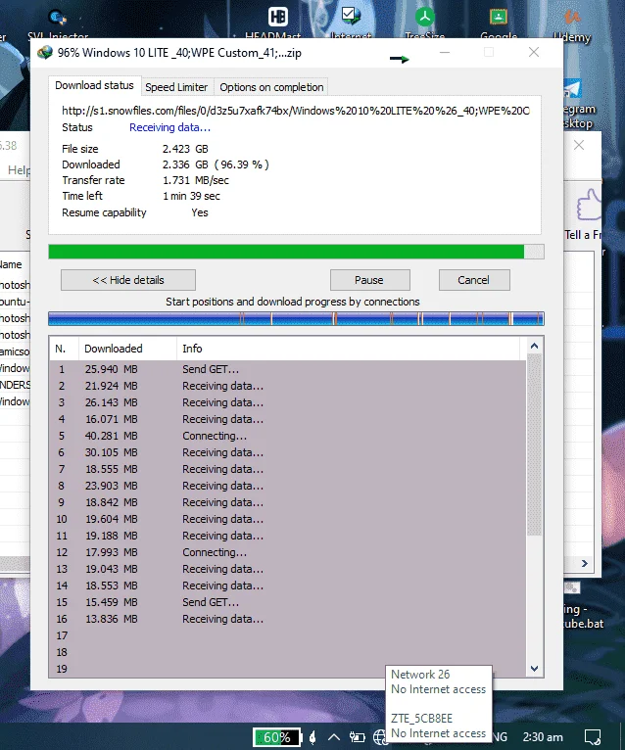
Task: Open the Options on completion tab
Action: coord(271,87)
